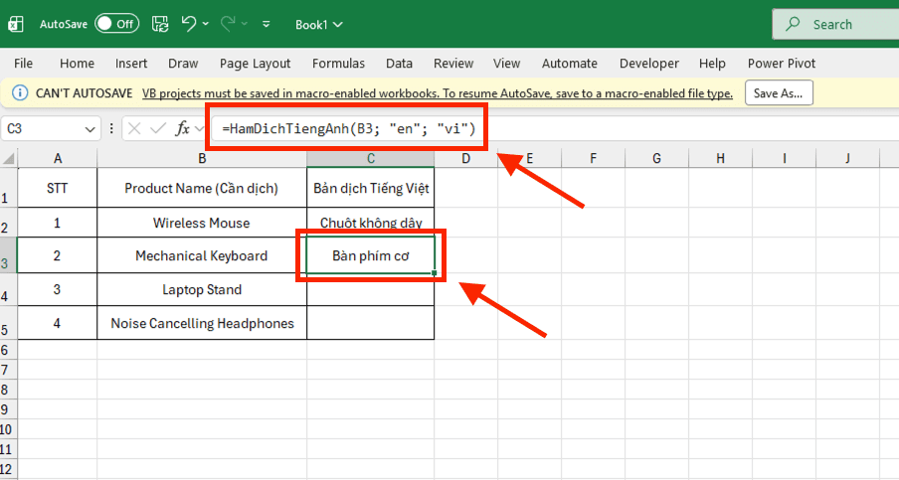899x480 pixels.
Task: Switch to the View tab
Action: pyautogui.click(x=507, y=63)
